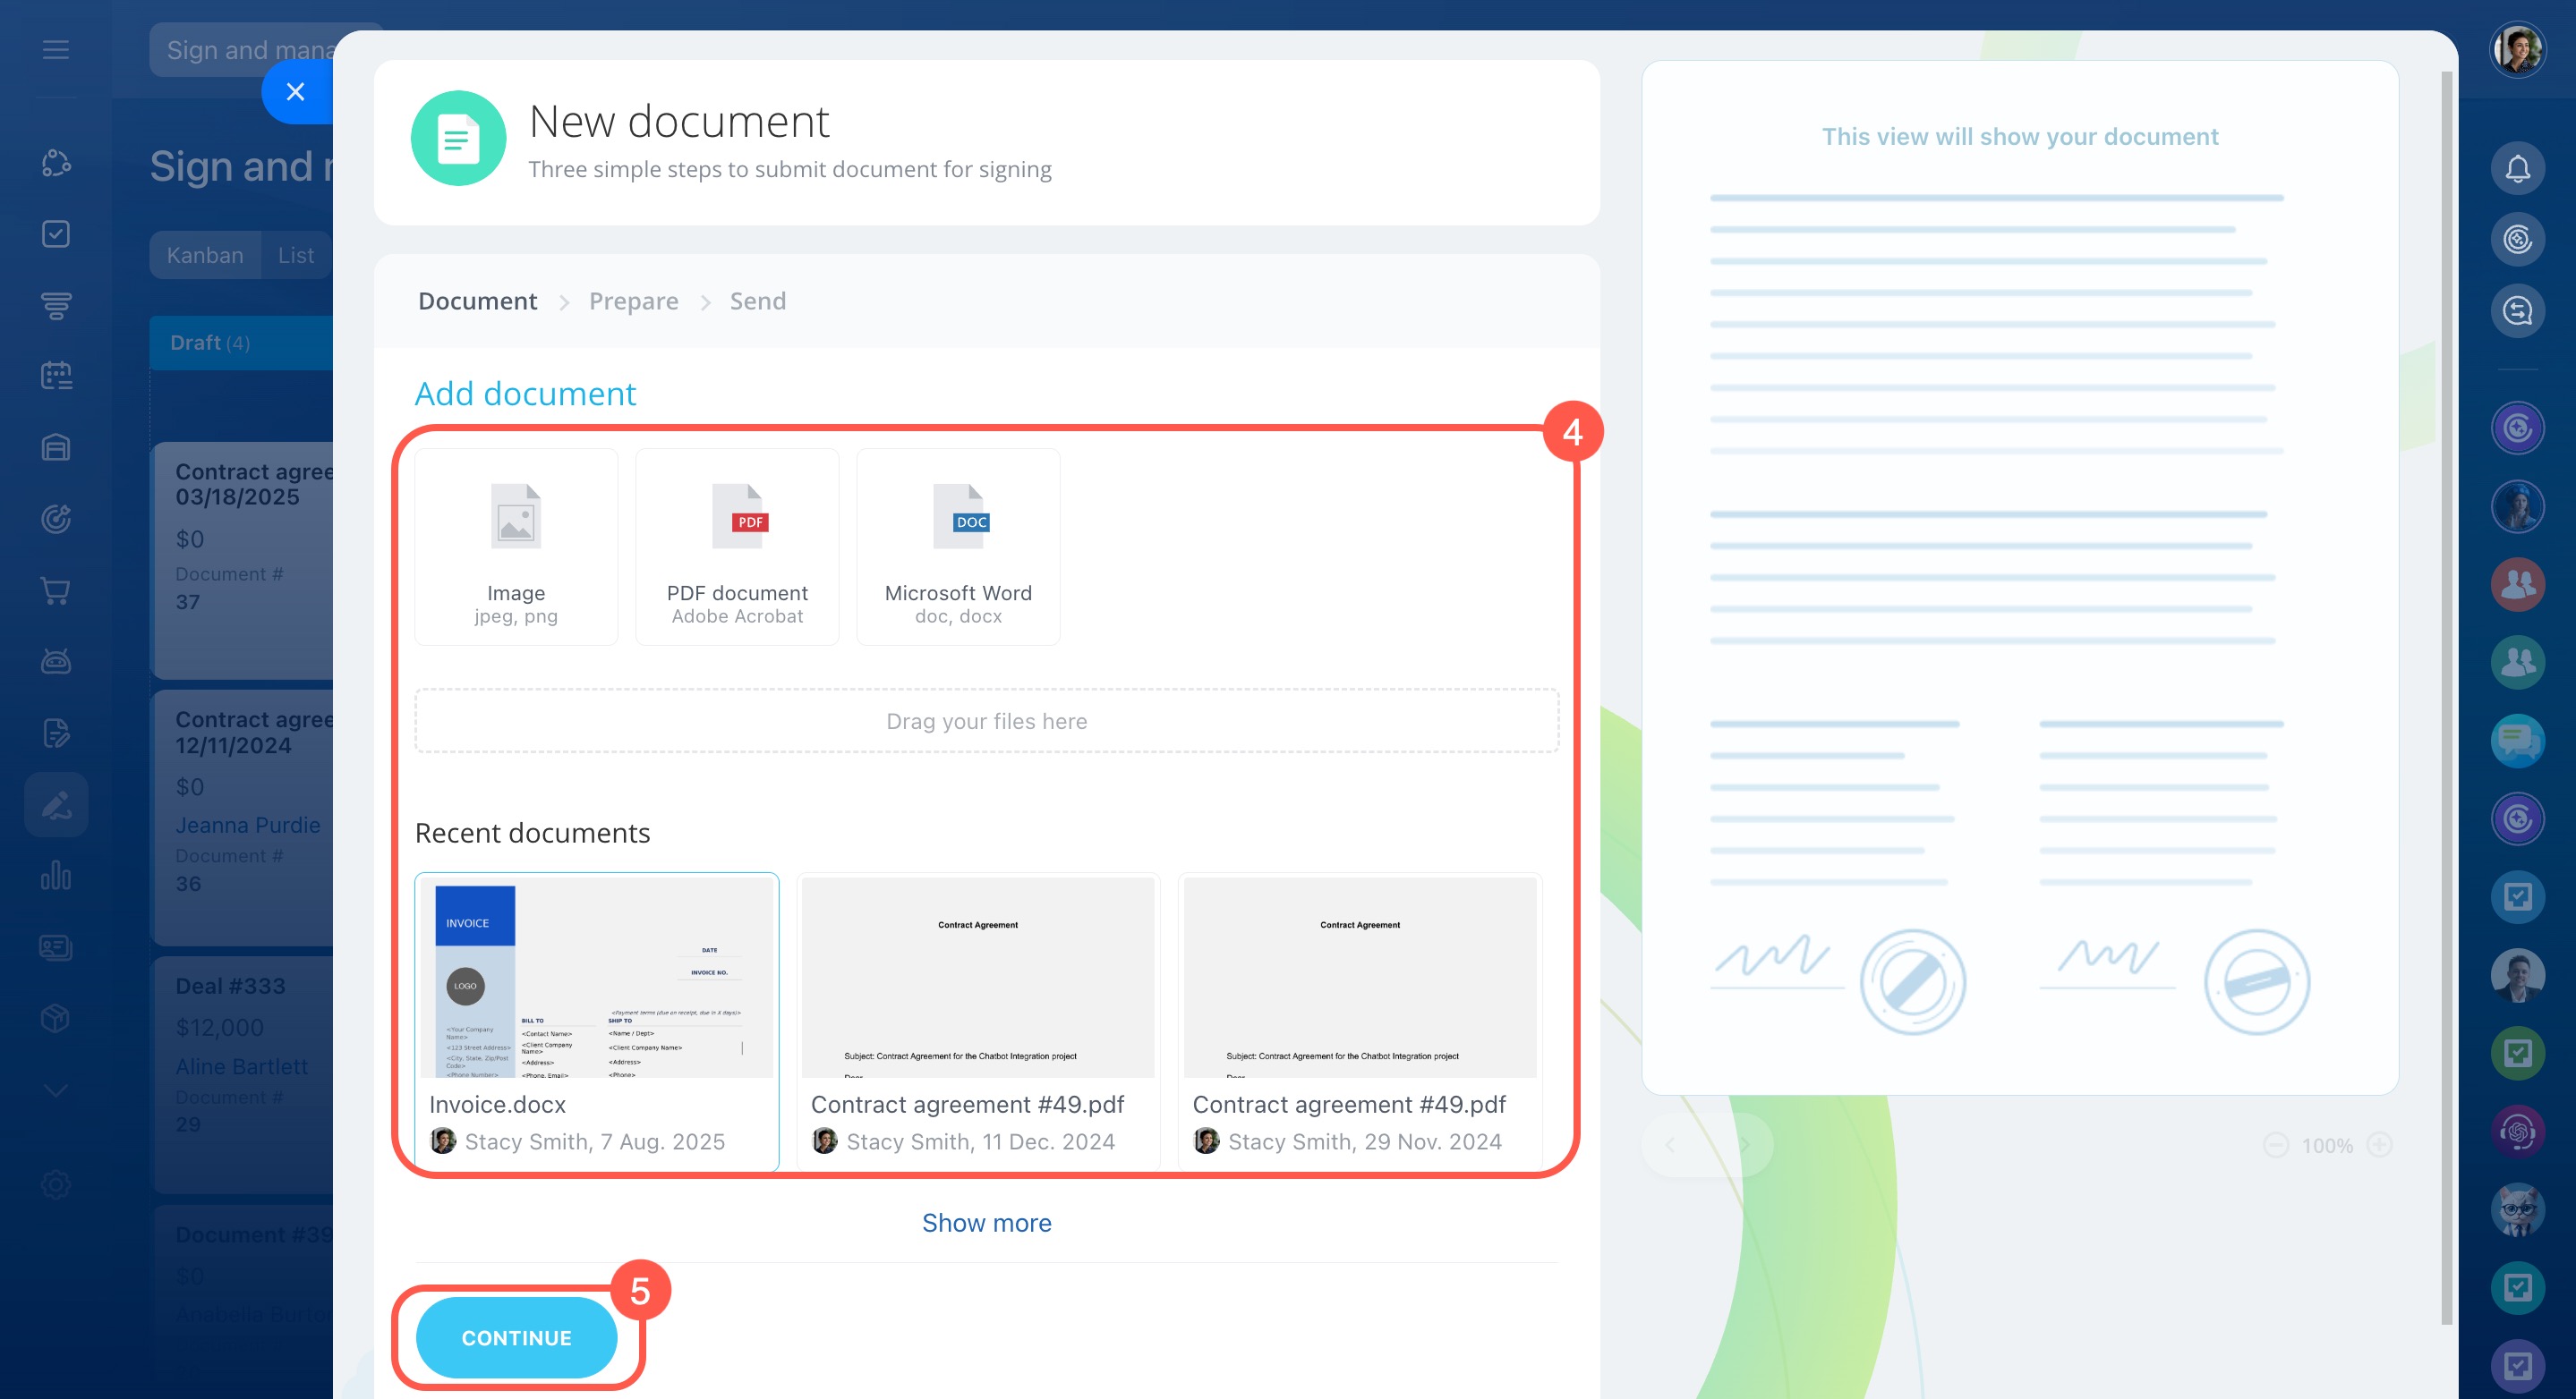Click the CONTINUE button
Image resolution: width=2576 pixels, height=1399 pixels.
(516, 1337)
